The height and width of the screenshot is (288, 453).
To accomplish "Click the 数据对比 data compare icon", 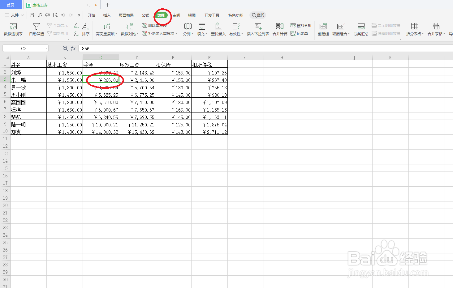I will pos(129,26).
